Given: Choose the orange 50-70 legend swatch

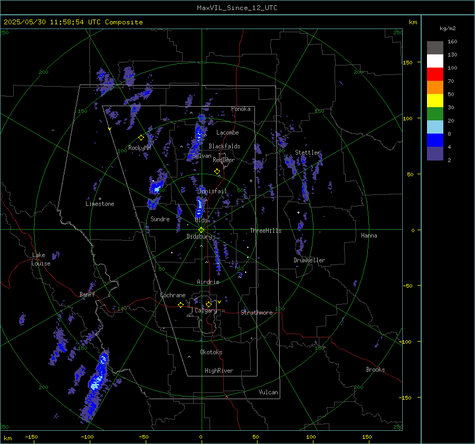Looking at the screenshot, I should coord(435,88).
